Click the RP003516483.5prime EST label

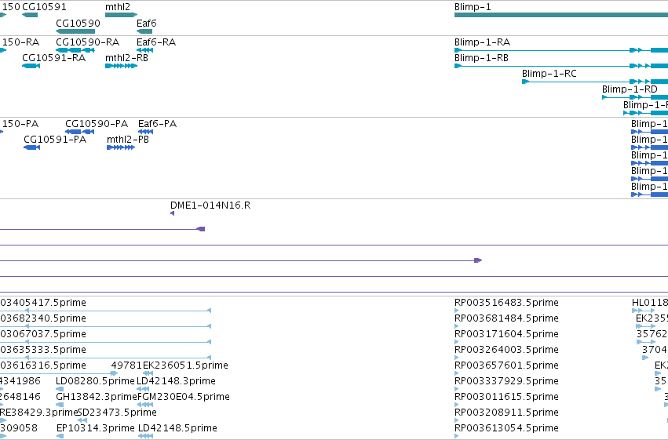pos(506,303)
